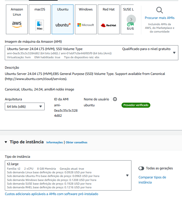
Task: Choose the Ubuntu AMI card
Action: (x=63, y=19)
